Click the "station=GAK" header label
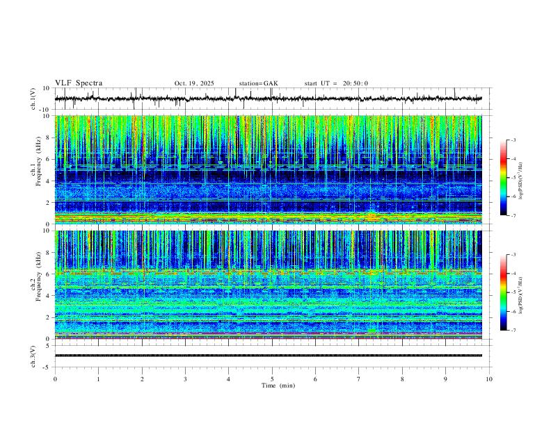This screenshot has width=551, height=425. pyautogui.click(x=258, y=83)
